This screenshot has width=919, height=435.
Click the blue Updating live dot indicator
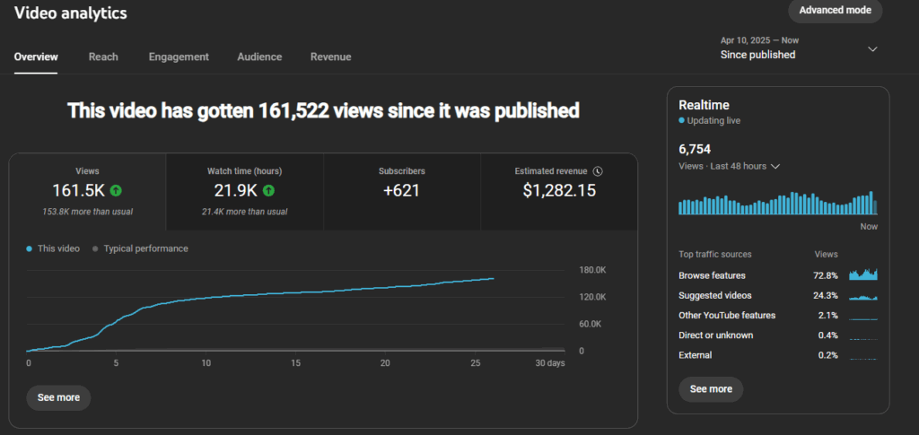pos(682,120)
